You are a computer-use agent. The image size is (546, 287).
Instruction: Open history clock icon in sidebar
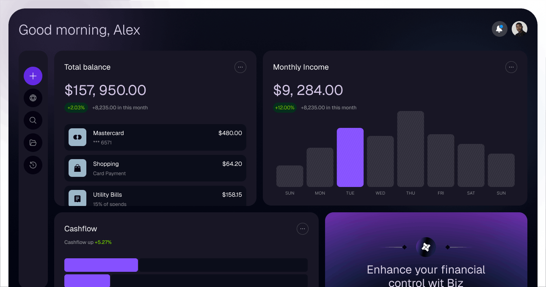pyautogui.click(x=33, y=165)
